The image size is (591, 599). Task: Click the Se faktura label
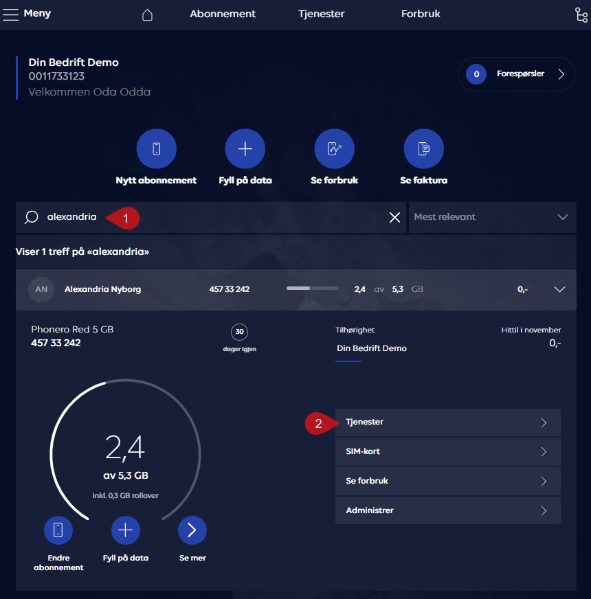coord(423,180)
